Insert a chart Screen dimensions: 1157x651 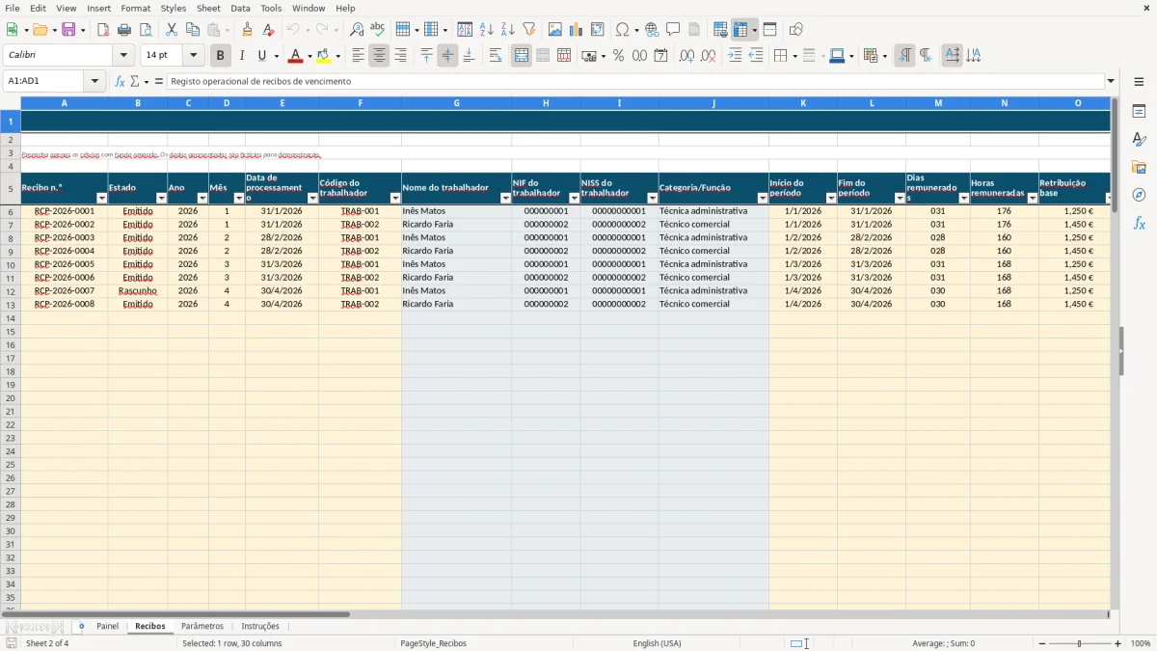click(576, 30)
